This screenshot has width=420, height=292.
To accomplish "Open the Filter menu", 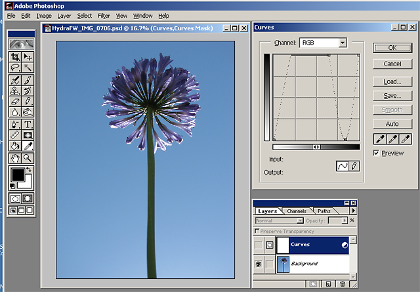I will [104, 15].
